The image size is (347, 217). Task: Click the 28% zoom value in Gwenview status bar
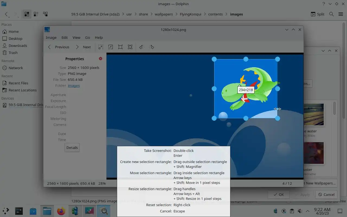(102, 183)
